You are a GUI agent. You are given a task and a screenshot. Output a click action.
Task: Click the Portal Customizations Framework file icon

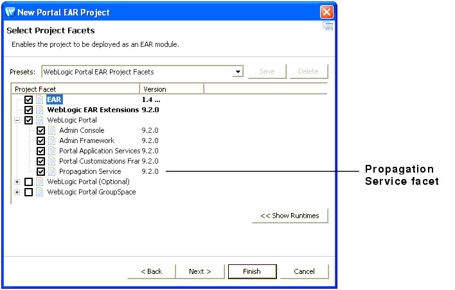[51, 161]
